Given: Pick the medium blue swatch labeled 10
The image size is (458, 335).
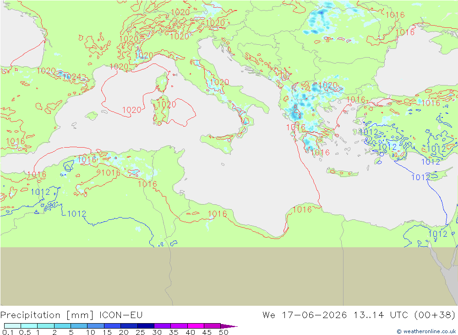Looking at the screenshot, I should [x=96, y=326].
